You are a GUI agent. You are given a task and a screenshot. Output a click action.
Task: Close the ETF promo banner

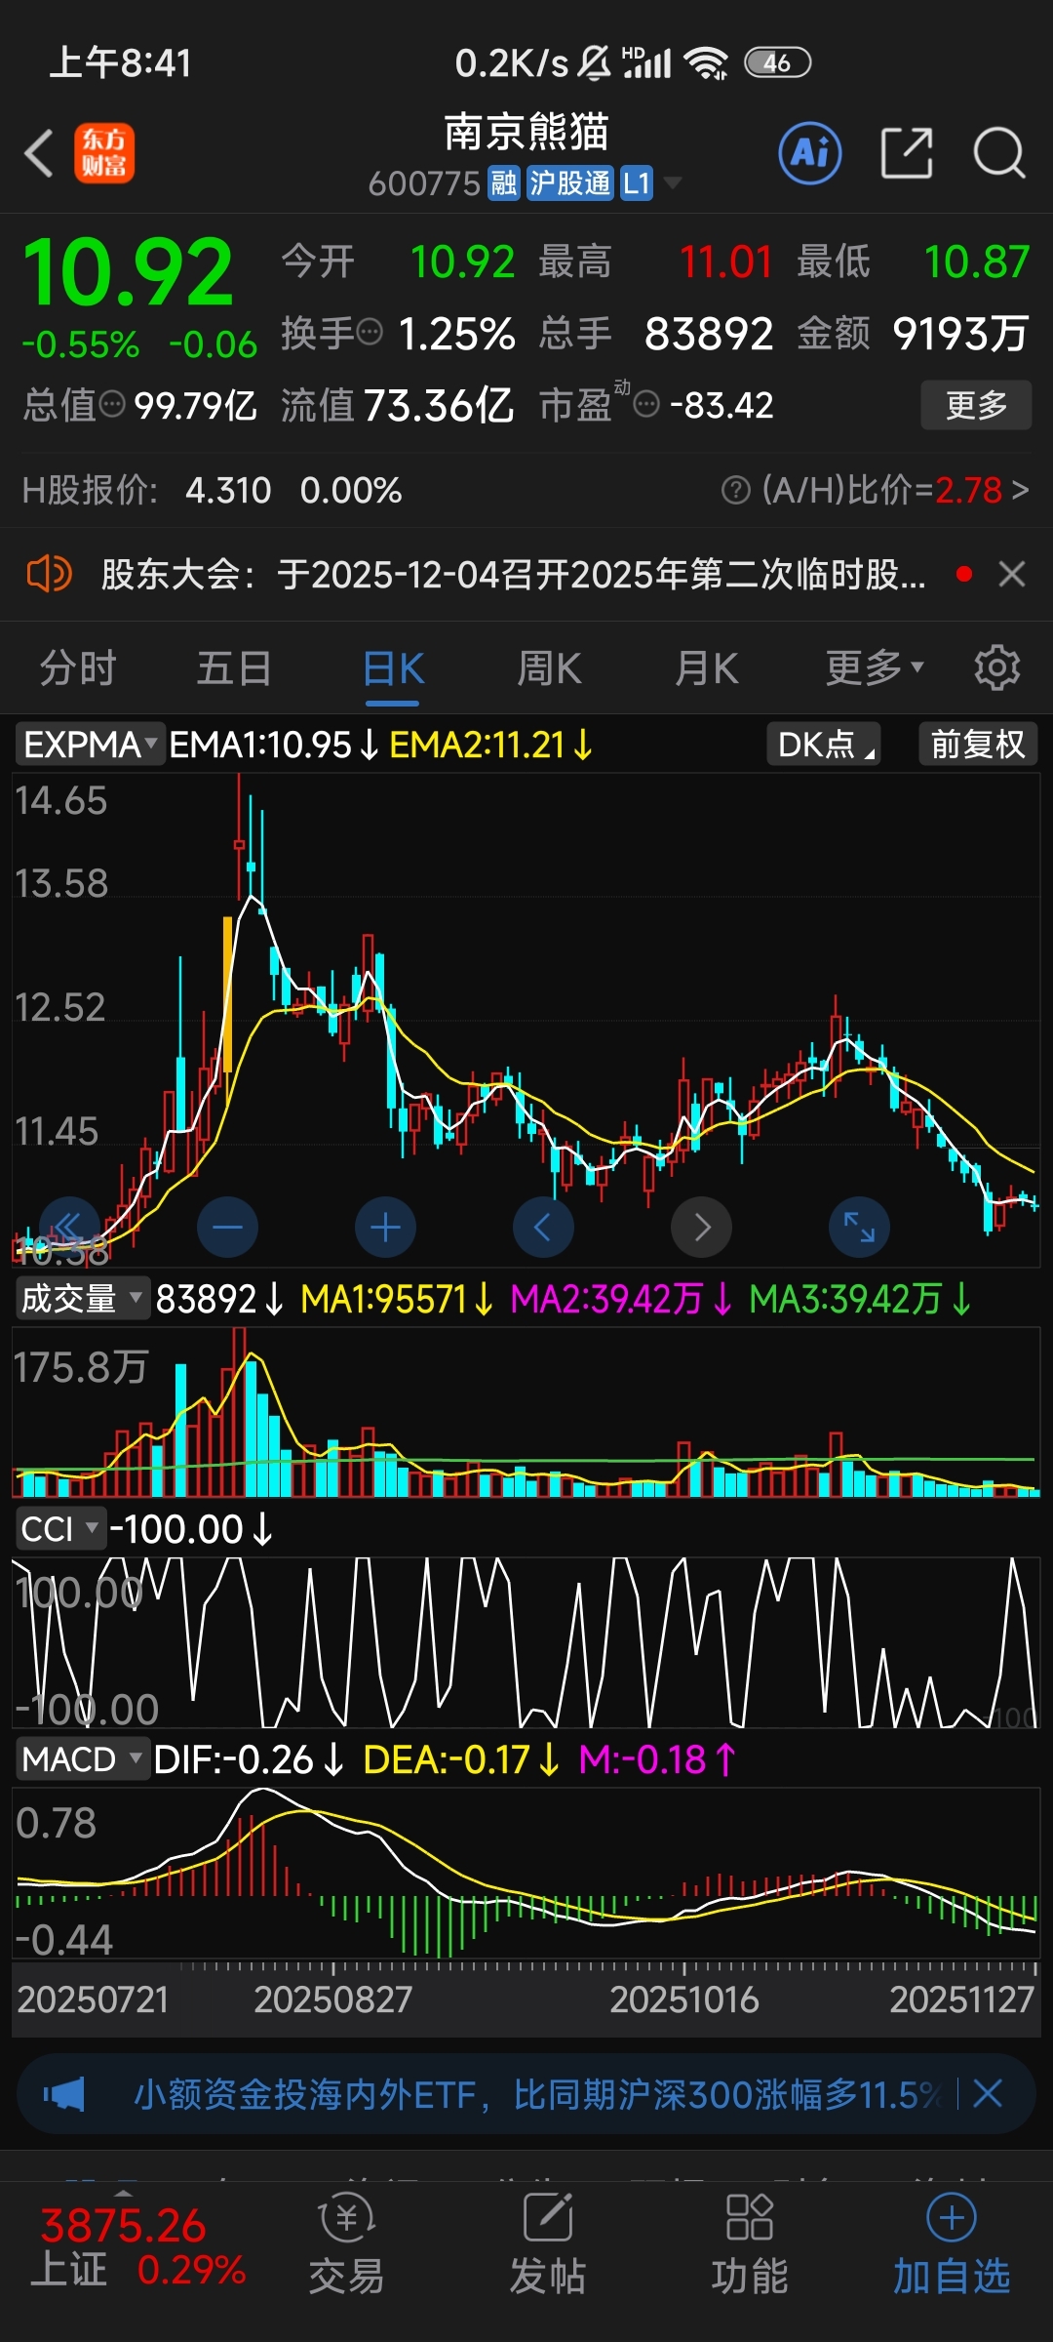coord(988,2093)
